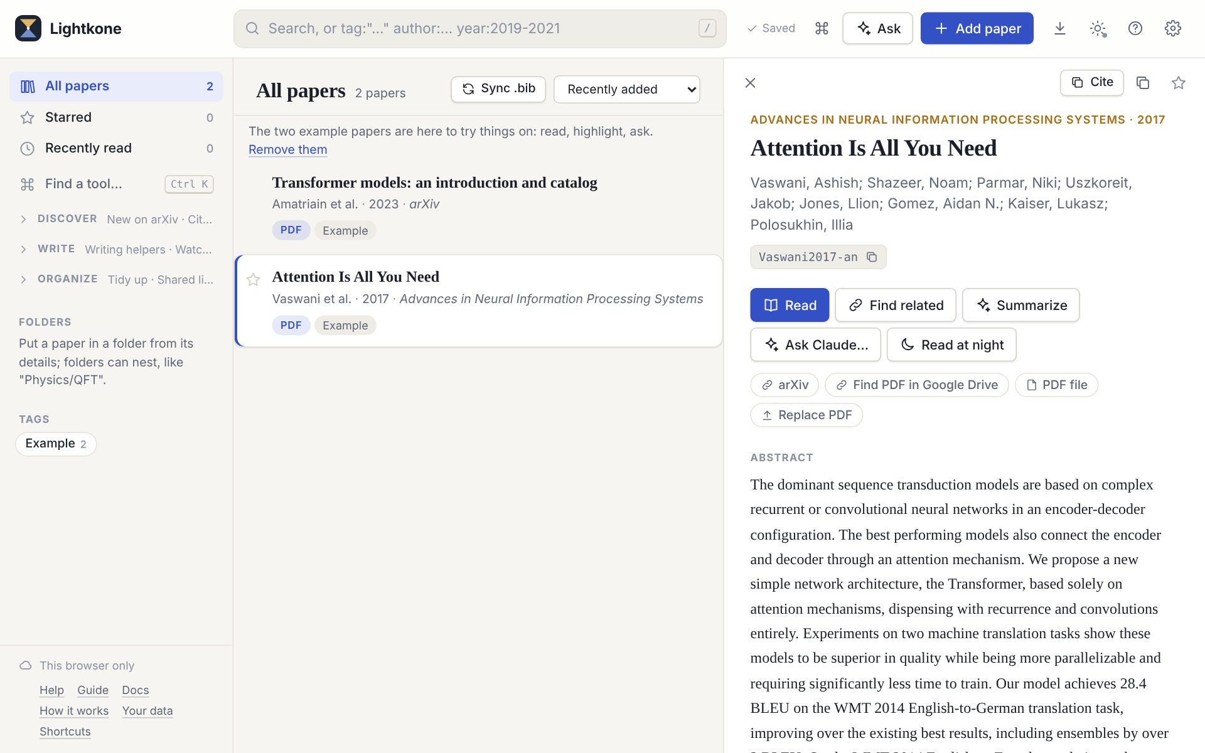Select All papers in sidebar
This screenshot has height=753, width=1205.
pyautogui.click(x=116, y=86)
